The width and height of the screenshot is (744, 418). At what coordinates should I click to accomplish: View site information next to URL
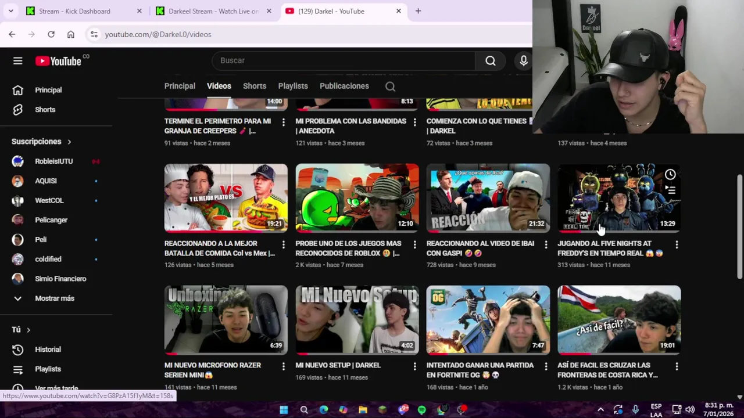pyautogui.click(x=94, y=34)
